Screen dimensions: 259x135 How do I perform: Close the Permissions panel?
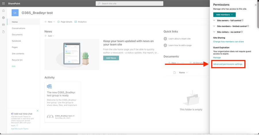pos(256,5)
